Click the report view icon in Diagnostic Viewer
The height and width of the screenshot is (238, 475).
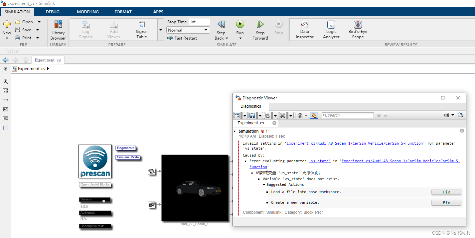coord(237,115)
